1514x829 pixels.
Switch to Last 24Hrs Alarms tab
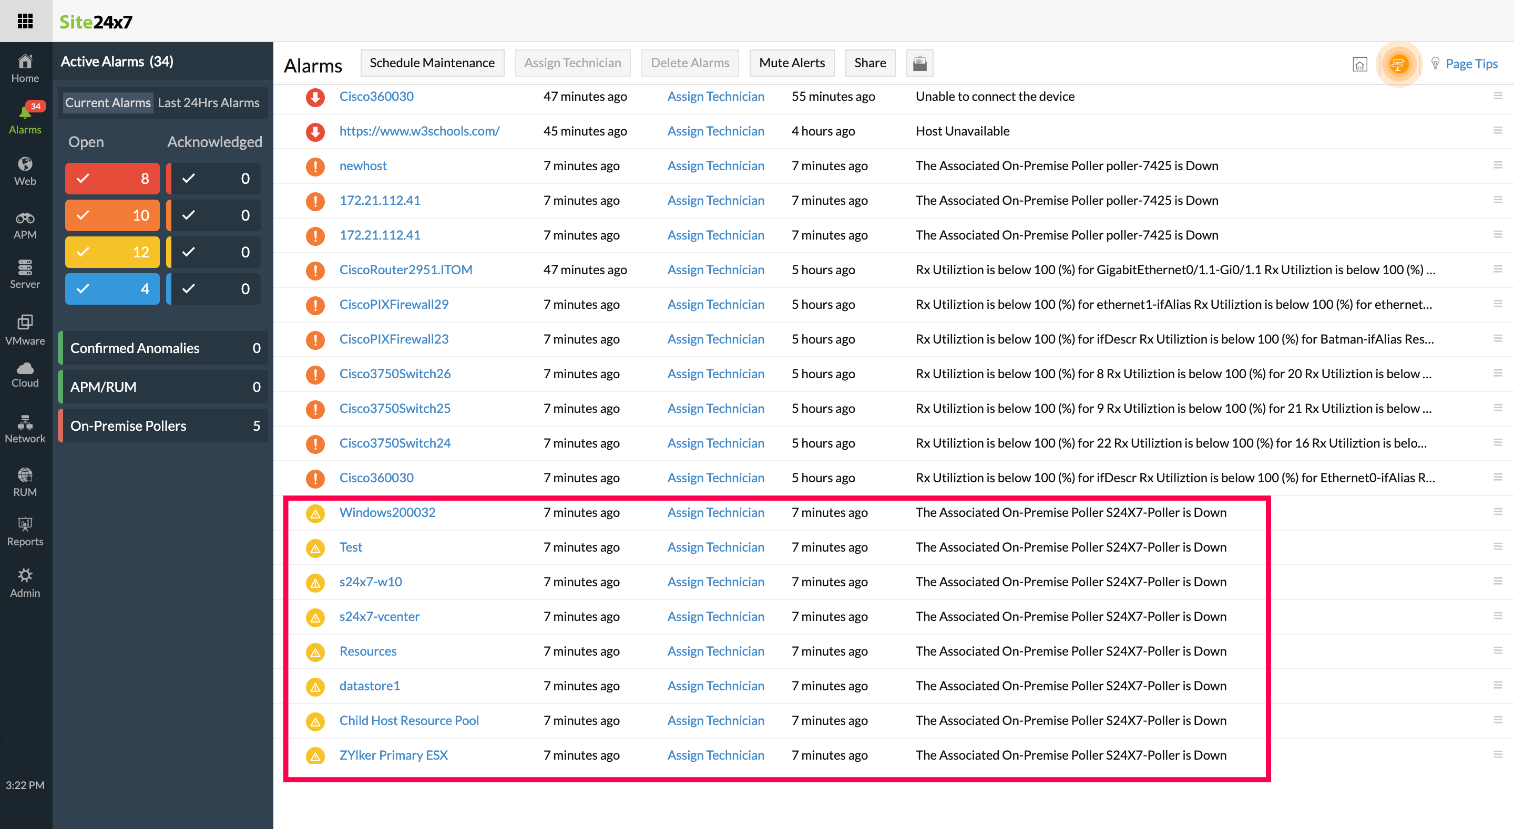(208, 102)
